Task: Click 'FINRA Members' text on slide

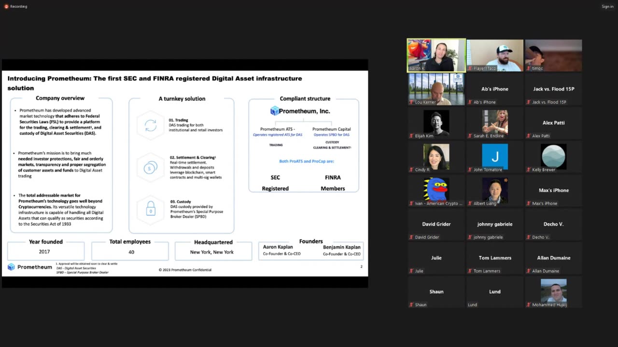Action: click(x=333, y=183)
